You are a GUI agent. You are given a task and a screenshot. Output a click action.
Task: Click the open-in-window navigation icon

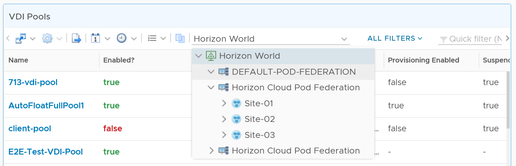click(x=21, y=39)
